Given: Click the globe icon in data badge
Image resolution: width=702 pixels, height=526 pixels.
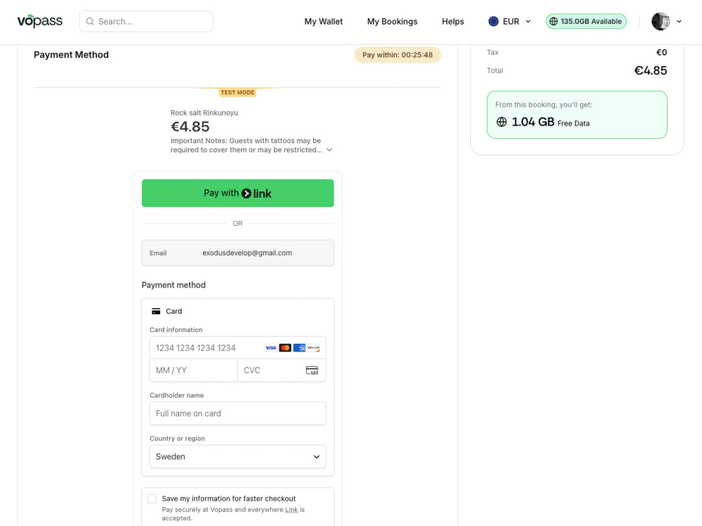Looking at the screenshot, I should [x=554, y=22].
